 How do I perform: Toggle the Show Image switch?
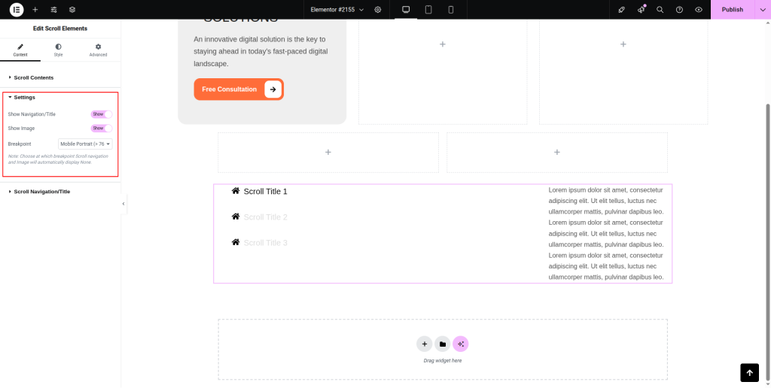[102, 128]
